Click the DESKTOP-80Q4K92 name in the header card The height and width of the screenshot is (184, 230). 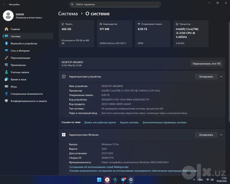coord(72,62)
